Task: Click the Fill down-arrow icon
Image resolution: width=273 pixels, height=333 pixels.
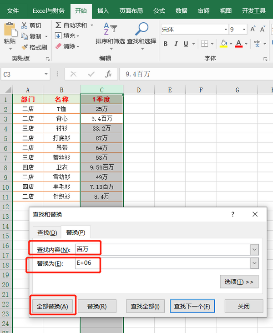Action: 58,35
